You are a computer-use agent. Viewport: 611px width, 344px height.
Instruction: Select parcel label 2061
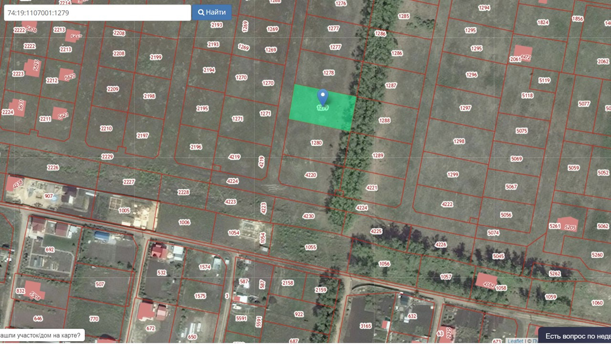[x=516, y=59]
